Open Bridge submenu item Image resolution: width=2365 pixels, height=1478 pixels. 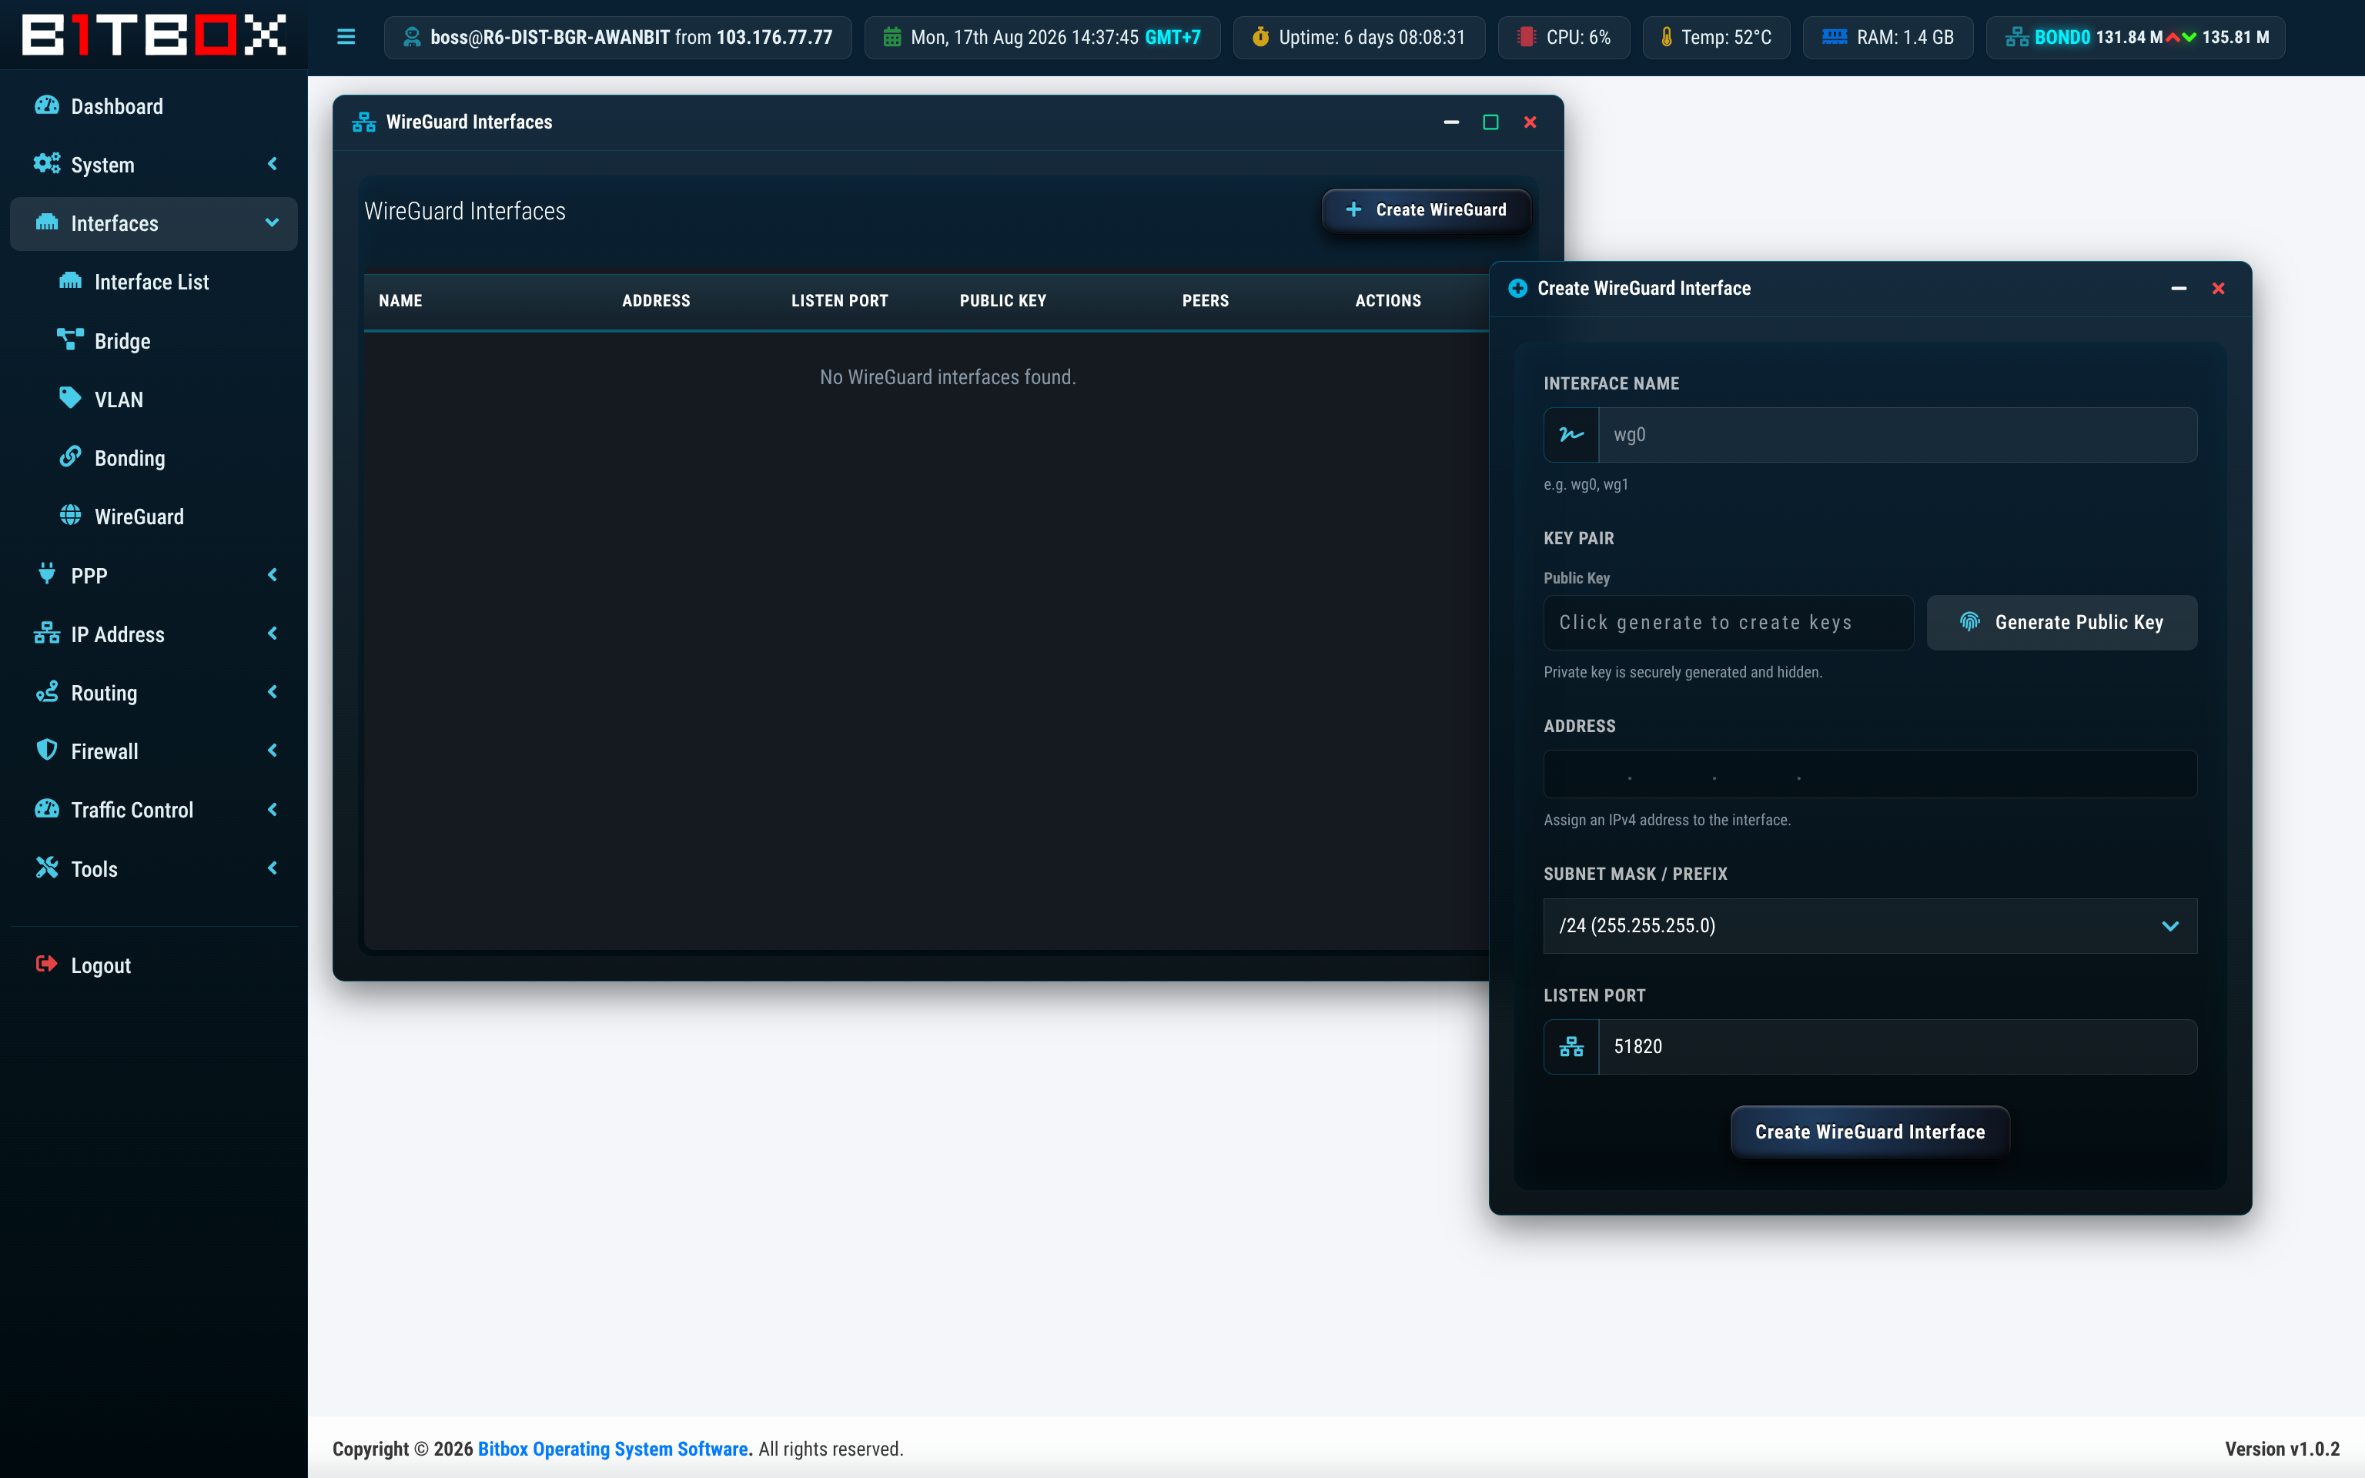(153, 341)
